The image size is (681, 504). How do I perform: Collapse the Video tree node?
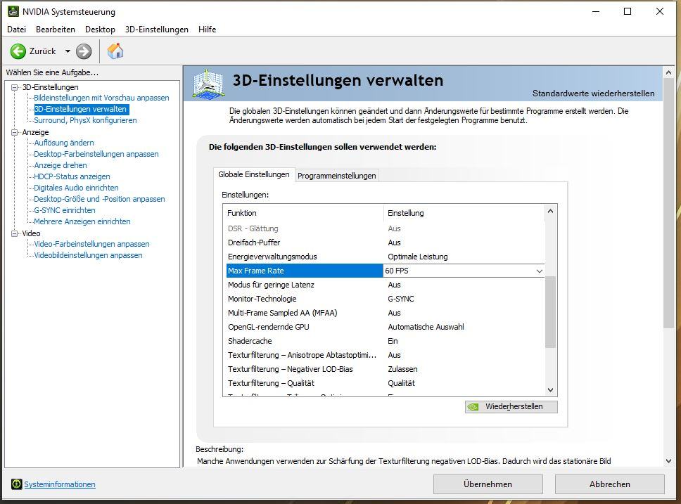tap(15, 233)
